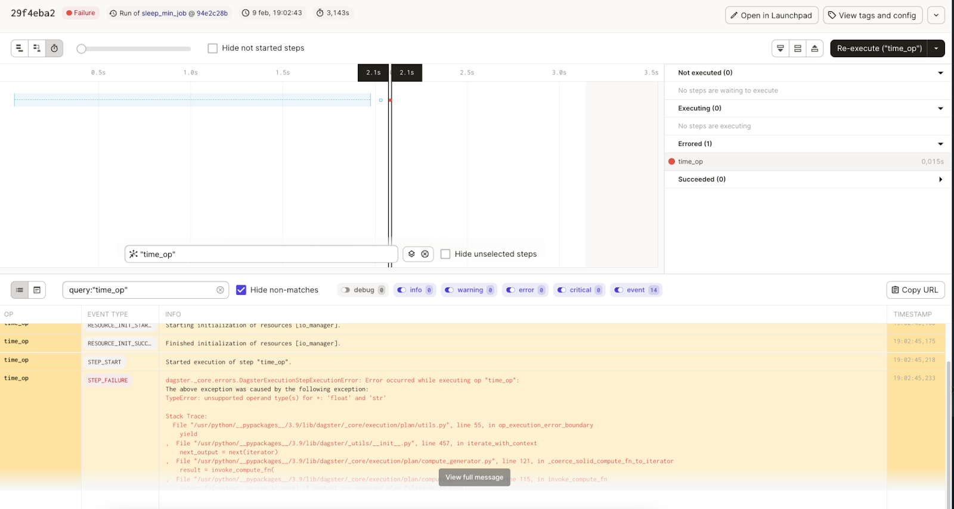Expand the Succeeded (0) section
Viewport: 954px width, 509px height.
point(940,179)
